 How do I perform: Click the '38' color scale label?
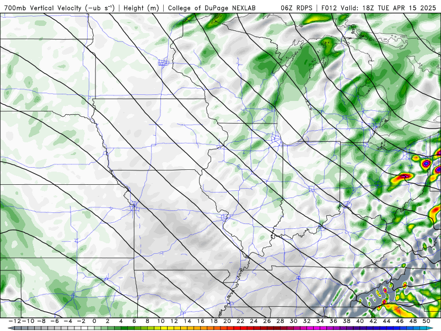tap(347, 321)
